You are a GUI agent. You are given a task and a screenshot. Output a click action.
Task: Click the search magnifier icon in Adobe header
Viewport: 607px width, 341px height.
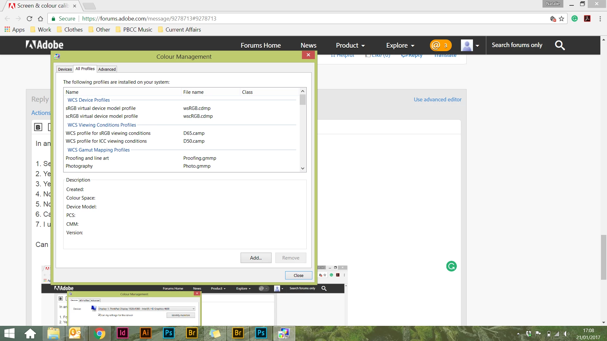[560, 45]
